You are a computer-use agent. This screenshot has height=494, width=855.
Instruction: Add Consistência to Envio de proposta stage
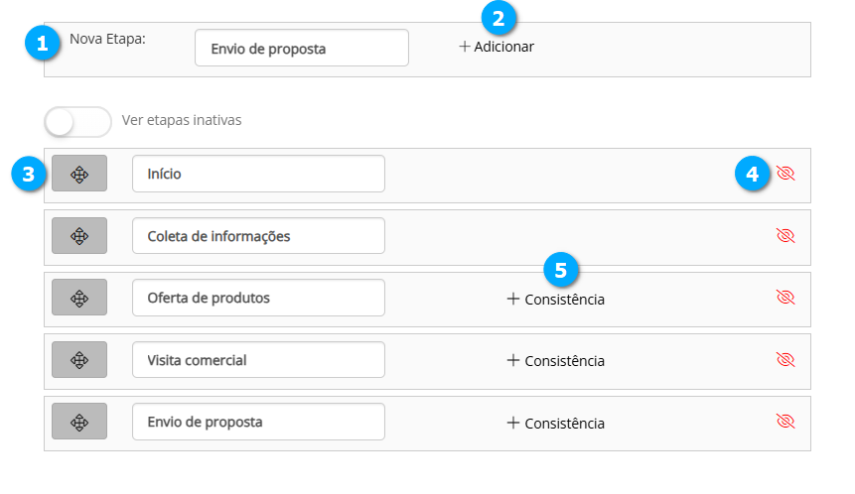click(555, 423)
